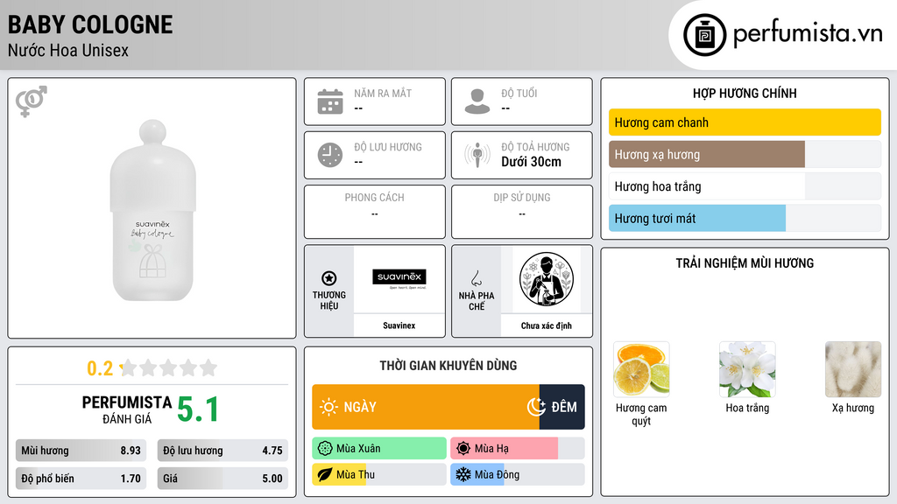Click the Dưới 30cm sillage value
897x504 pixels.
(532, 162)
